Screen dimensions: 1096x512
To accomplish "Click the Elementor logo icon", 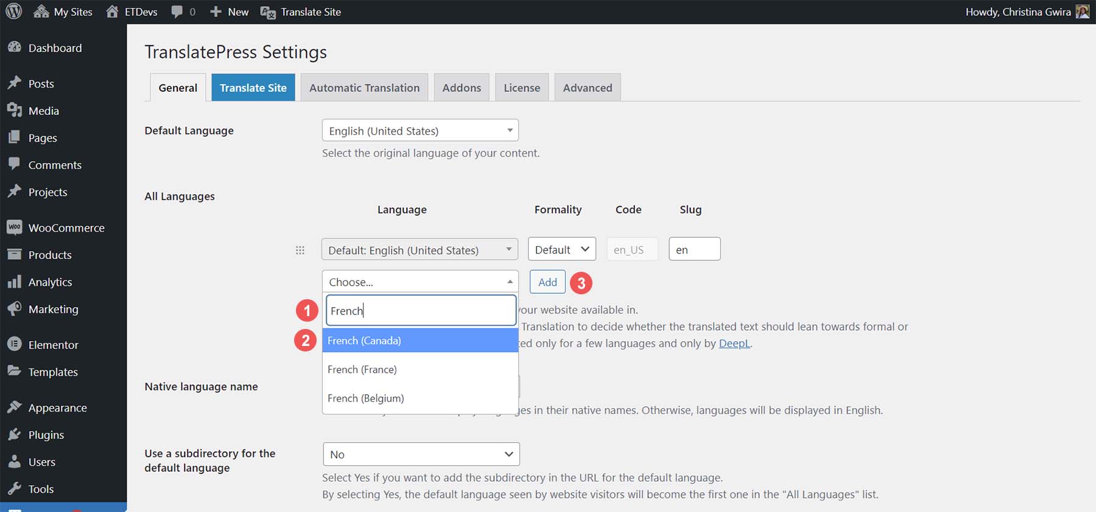I will [15, 344].
